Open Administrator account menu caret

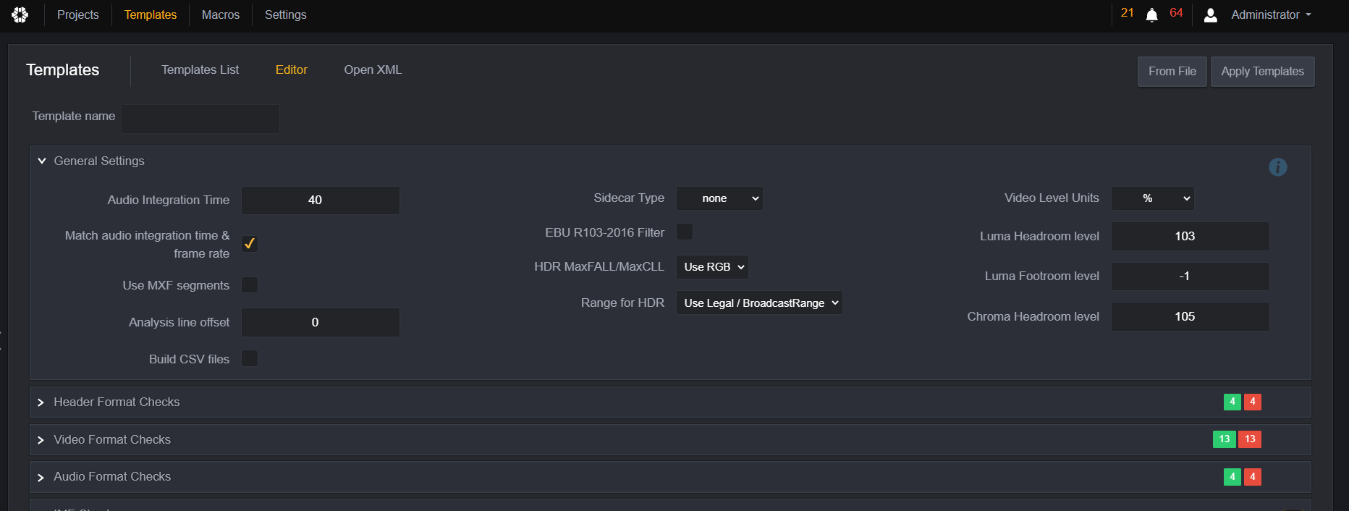(x=1308, y=14)
